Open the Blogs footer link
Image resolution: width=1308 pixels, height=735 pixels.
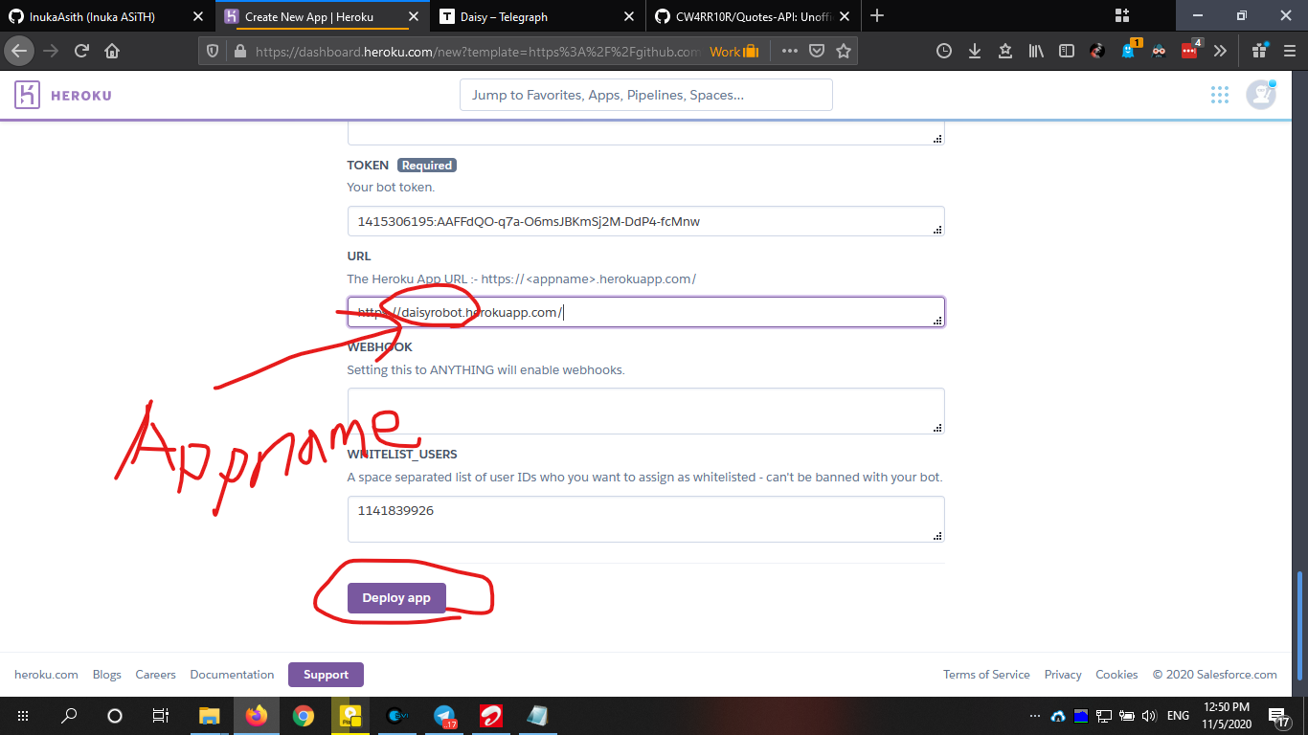click(x=107, y=675)
